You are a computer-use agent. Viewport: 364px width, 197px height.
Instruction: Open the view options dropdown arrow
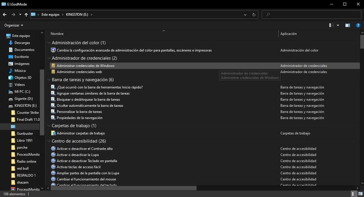click(338, 25)
